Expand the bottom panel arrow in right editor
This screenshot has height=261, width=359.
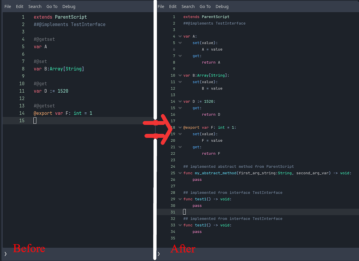tap(158, 253)
